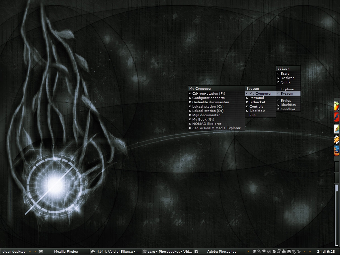Switch to next workspace arrow near clean desktop
Image resolution: width=340 pixels, height=255 pixels.
click(x=35, y=252)
